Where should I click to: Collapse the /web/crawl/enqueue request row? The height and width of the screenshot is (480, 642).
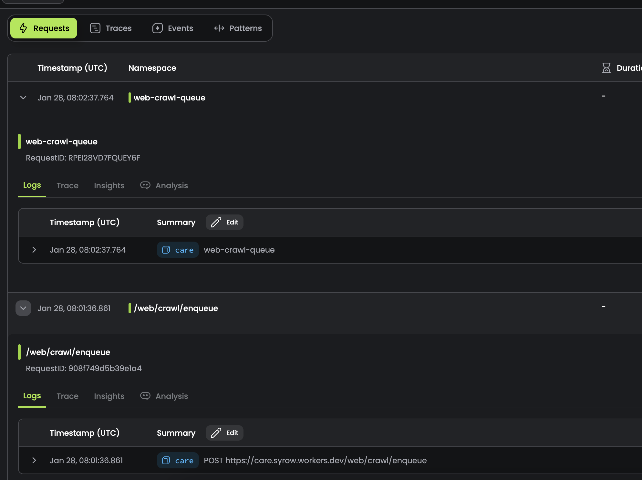pos(23,308)
